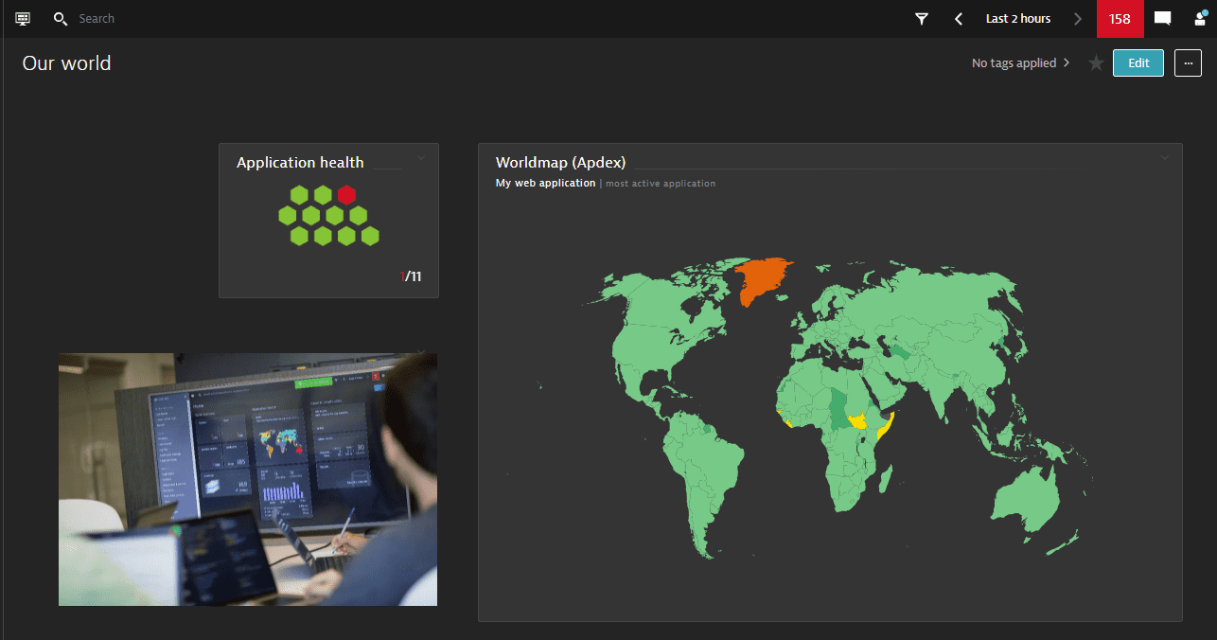Go to the previous timeframe arrow
Image resolution: width=1217 pixels, height=640 pixels.
point(959,19)
